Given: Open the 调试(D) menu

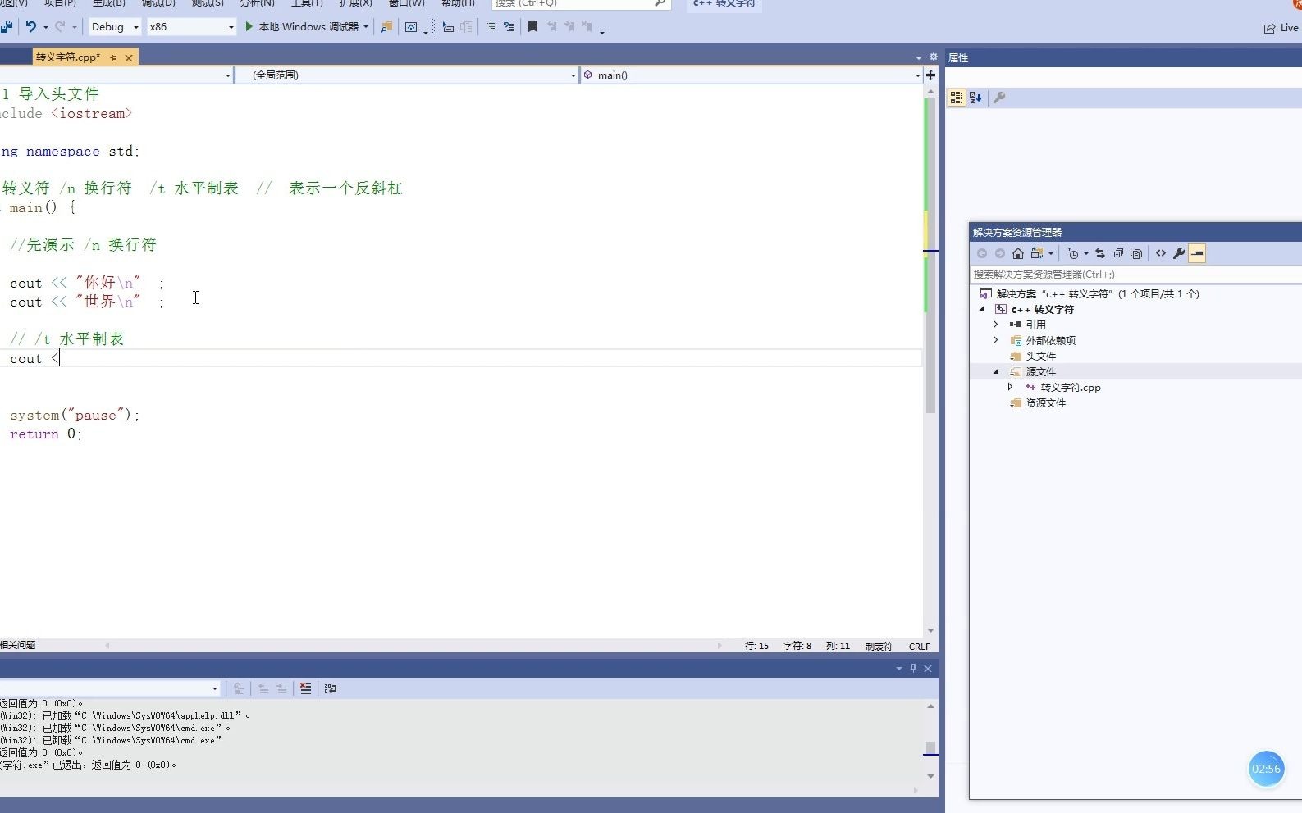Looking at the screenshot, I should pyautogui.click(x=158, y=3).
